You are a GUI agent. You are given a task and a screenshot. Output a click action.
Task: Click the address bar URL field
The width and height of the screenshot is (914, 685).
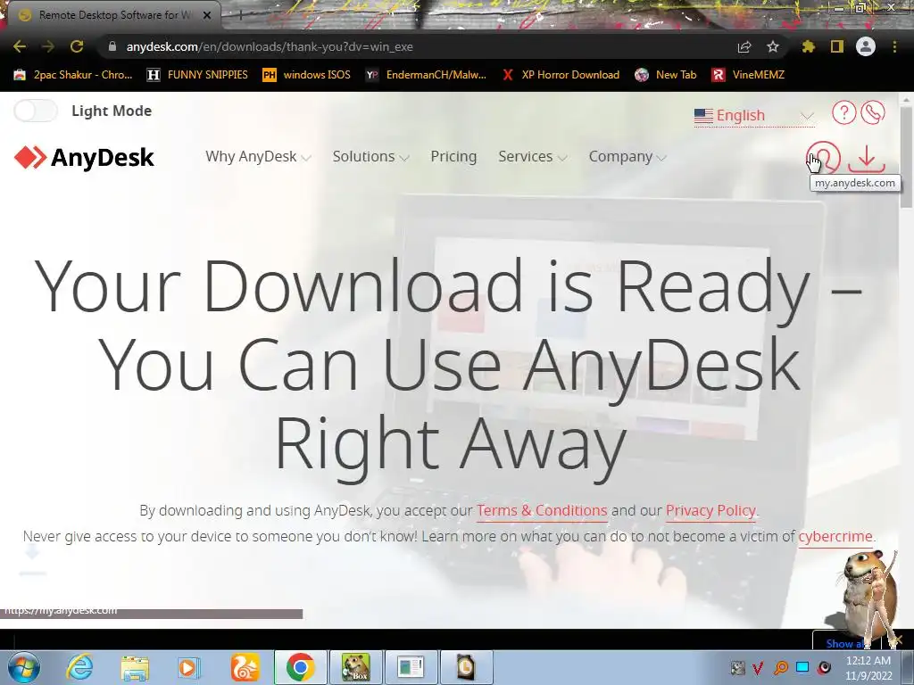click(420, 46)
